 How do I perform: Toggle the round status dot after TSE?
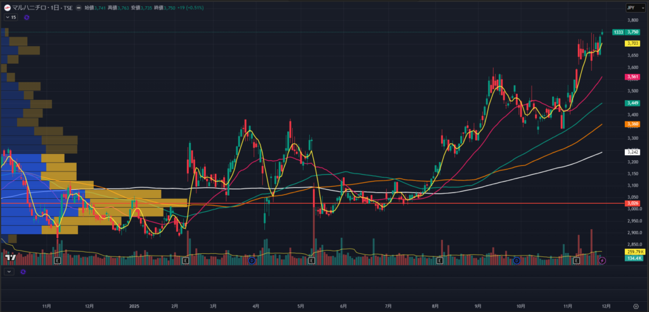coord(79,8)
